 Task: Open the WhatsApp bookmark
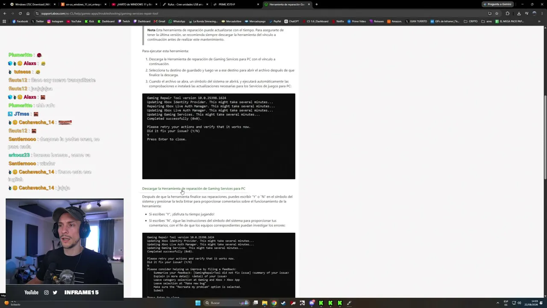click(177, 21)
